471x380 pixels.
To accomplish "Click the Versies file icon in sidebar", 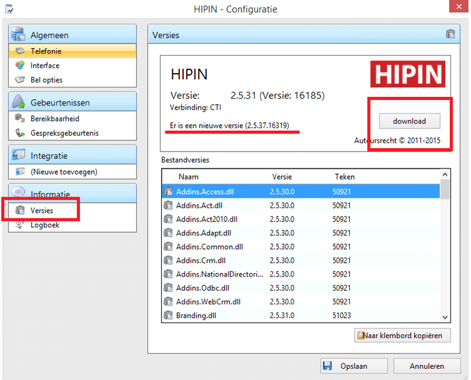I will click(20, 210).
